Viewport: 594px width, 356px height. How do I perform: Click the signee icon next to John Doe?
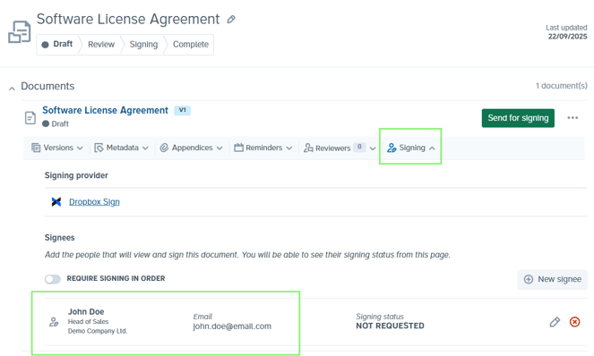(x=54, y=322)
